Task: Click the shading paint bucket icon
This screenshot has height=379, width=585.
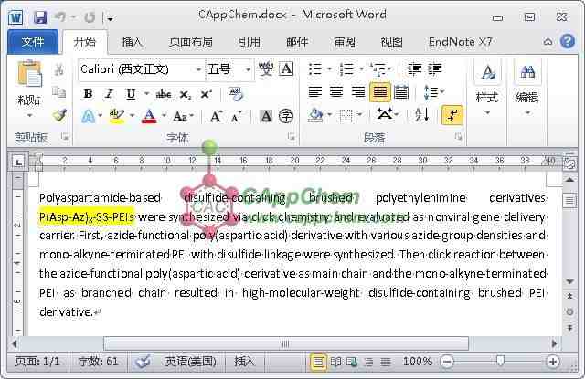Action: pos(315,115)
